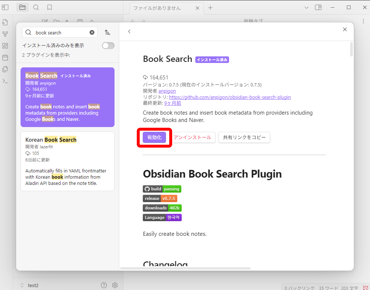Image resolution: width=370 pixels, height=290 pixels.
Task: Click the バージョン: 0.7.5 line
Action: pos(202,85)
